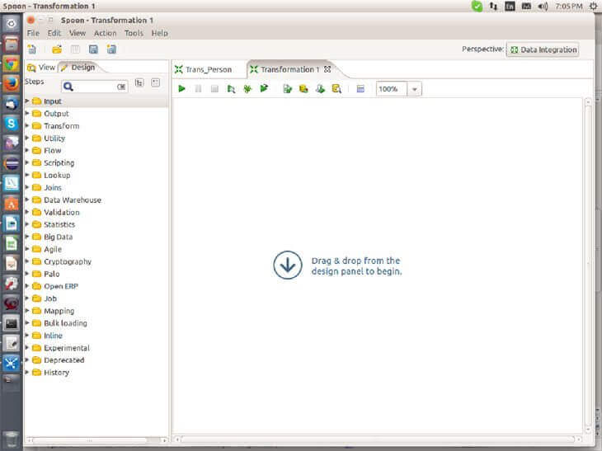Screen dimensions: 602x451
Task: Switch to the Design tab
Action: pyautogui.click(x=78, y=68)
